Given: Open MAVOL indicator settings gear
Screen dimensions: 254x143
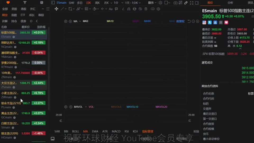Looking at the screenshot, I should click(66, 107).
